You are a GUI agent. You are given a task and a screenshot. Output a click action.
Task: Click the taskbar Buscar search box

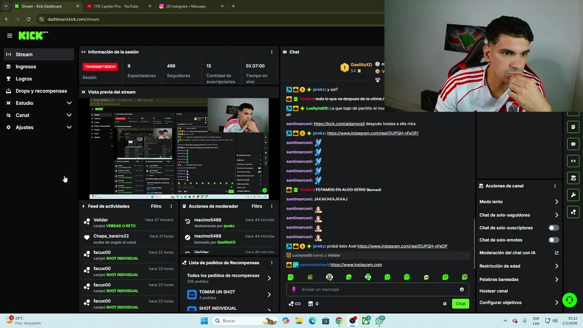tap(245, 321)
